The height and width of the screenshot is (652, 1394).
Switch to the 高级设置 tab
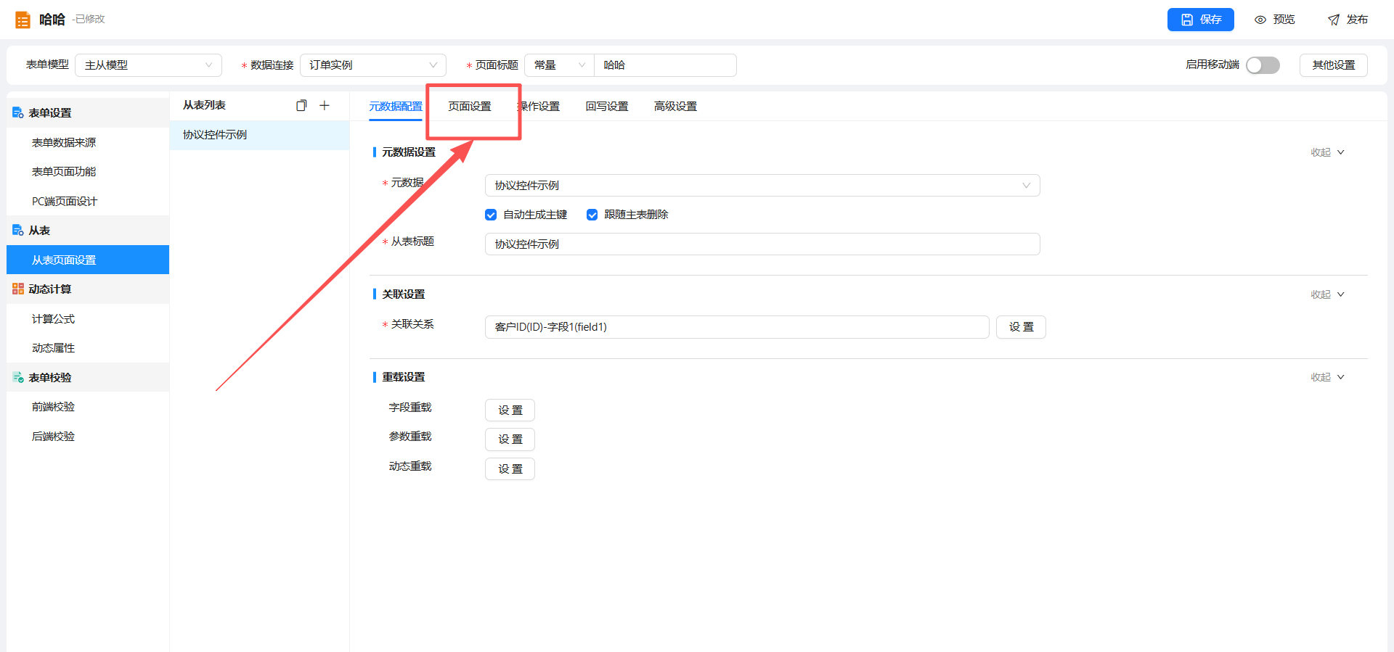[x=675, y=107]
